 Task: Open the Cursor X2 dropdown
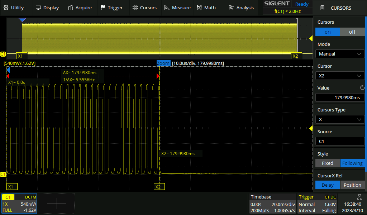pos(340,76)
